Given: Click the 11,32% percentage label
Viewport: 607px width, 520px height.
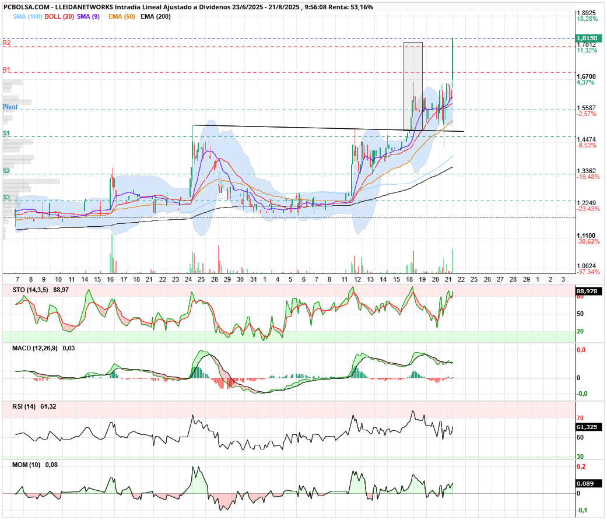Looking at the screenshot, I should coord(587,51).
